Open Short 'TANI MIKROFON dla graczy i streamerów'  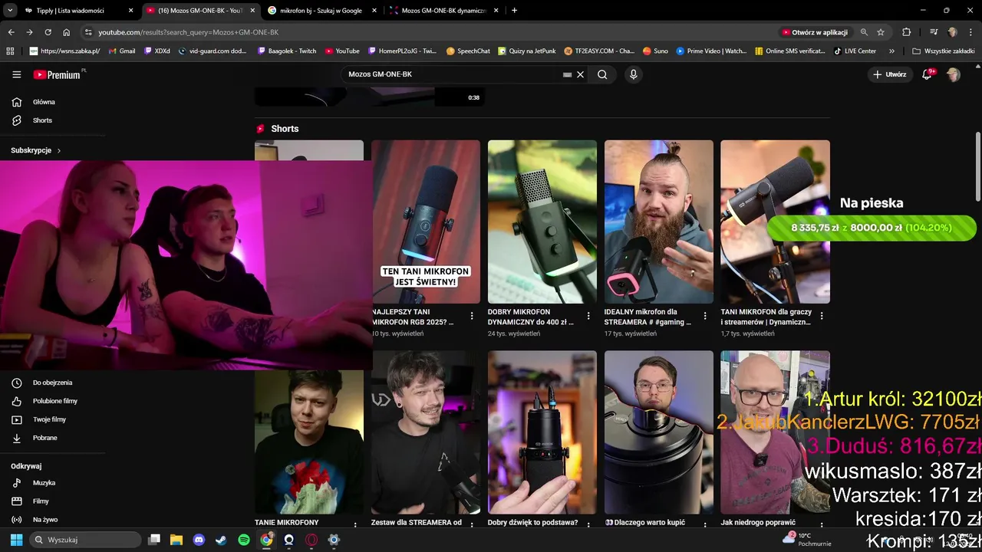pyautogui.click(x=775, y=222)
